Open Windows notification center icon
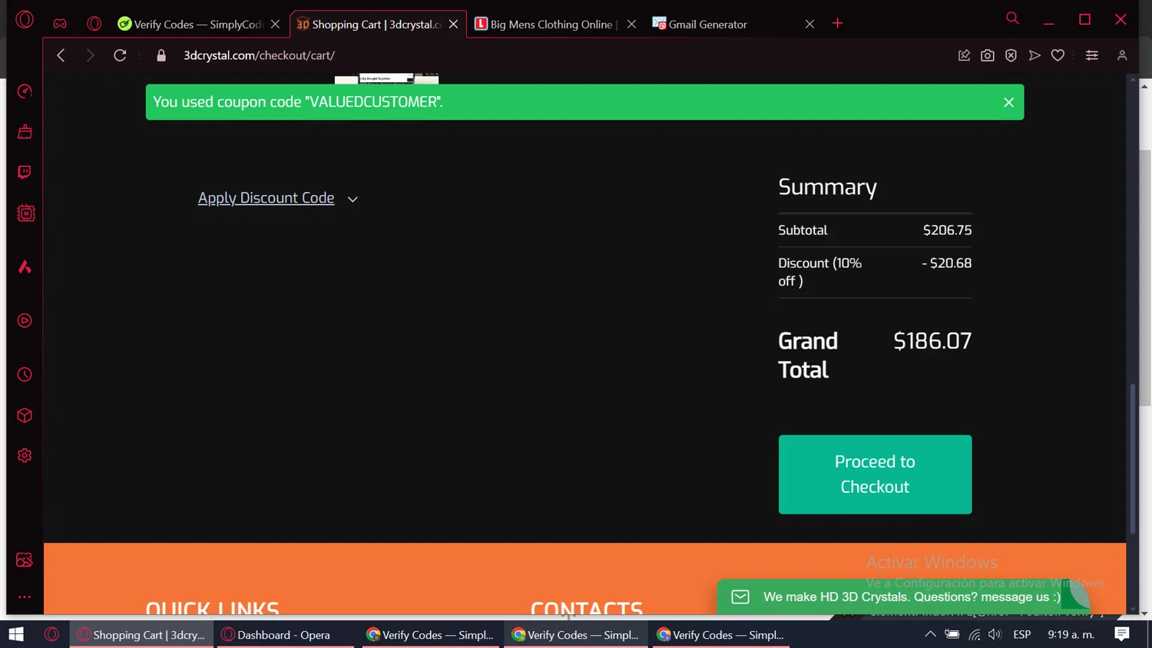The image size is (1152, 648). [x=1122, y=634]
